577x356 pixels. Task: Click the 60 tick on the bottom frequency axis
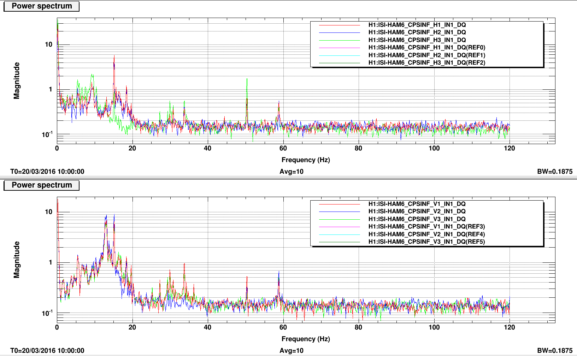coord(283,327)
